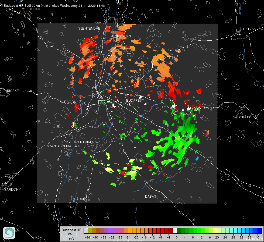
Task: Click the white zero-velocity swatch in the legend
Action: (x=175, y=231)
